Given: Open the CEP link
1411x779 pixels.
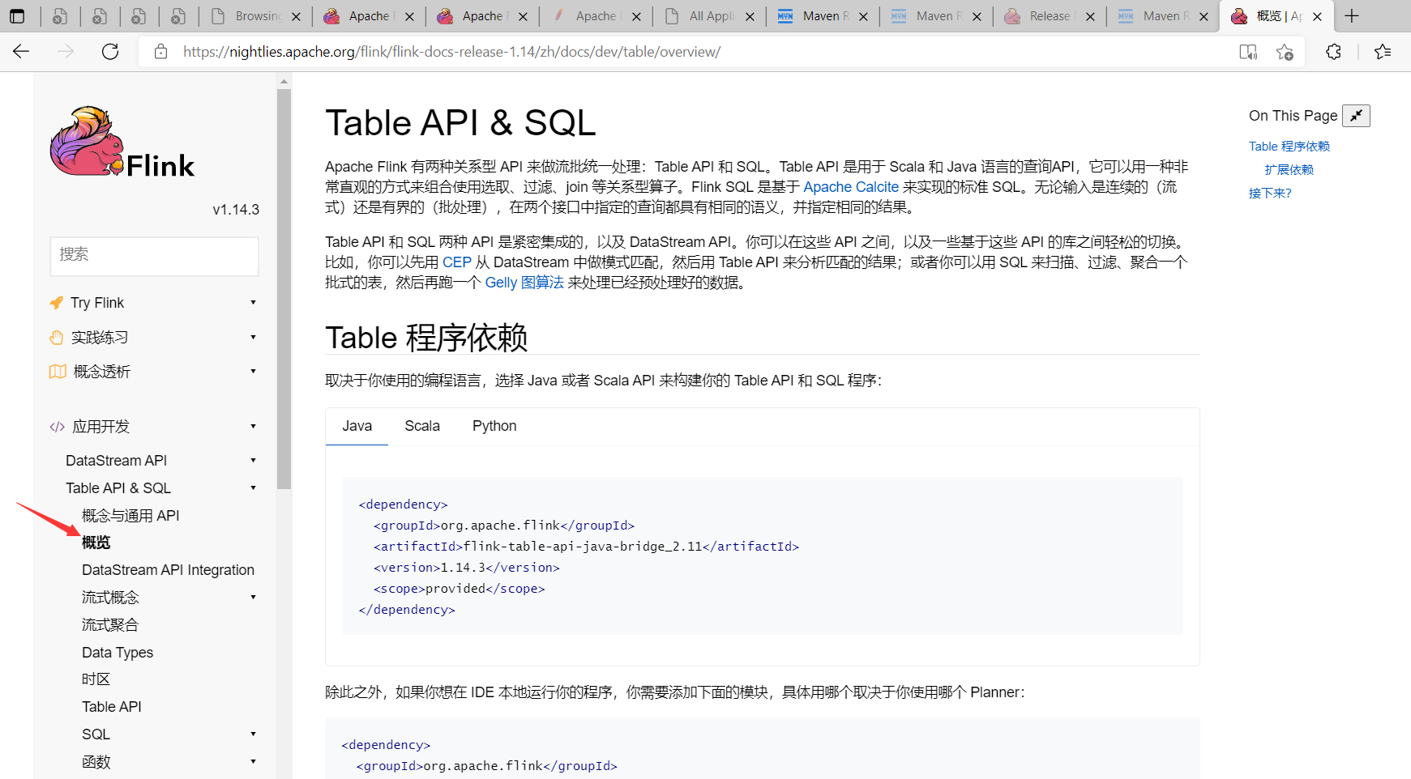Looking at the screenshot, I should pyautogui.click(x=457, y=262).
